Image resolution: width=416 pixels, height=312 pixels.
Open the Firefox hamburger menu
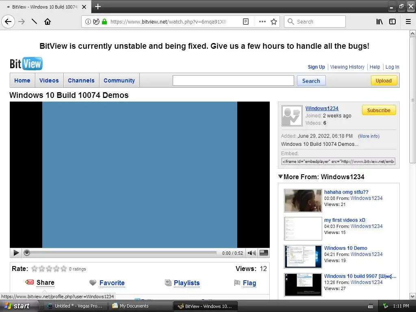pos(408,22)
